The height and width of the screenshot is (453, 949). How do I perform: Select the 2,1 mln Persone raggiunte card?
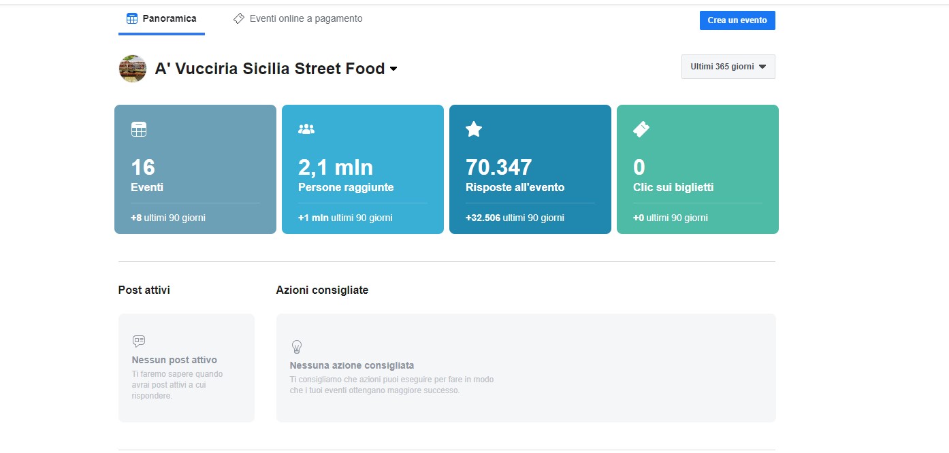coord(363,169)
